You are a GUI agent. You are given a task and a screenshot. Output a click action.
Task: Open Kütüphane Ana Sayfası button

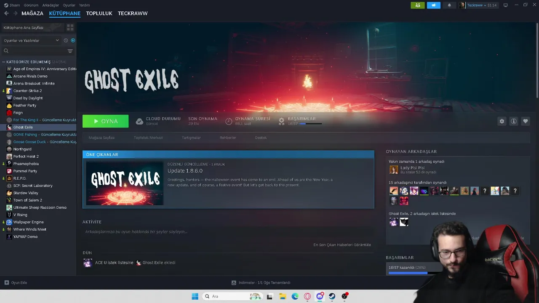coord(33,27)
